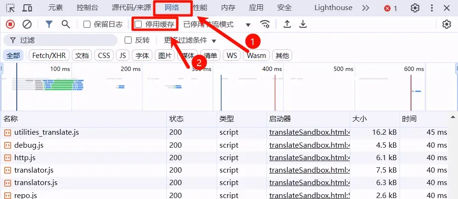Click the inspect element picker icon
The width and height of the screenshot is (458, 199).
coord(11,8)
